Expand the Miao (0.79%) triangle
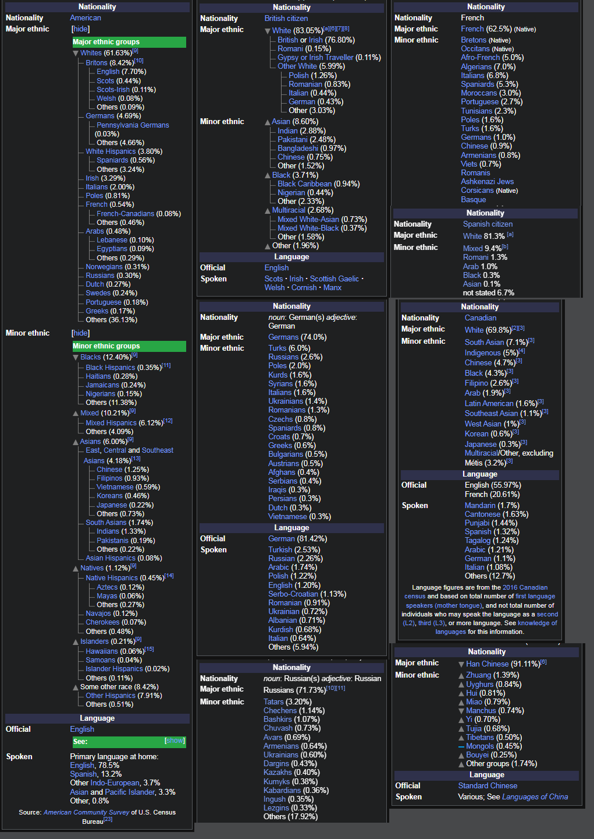594x839 pixels. coord(461,702)
